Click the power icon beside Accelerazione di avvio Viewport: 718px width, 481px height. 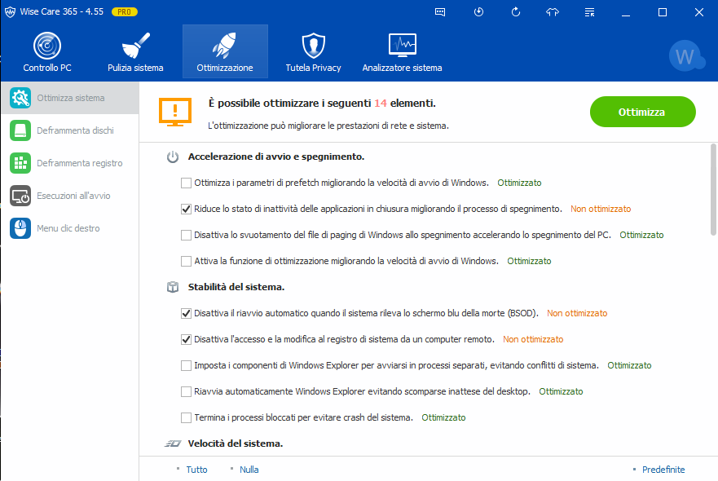(x=173, y=157)
